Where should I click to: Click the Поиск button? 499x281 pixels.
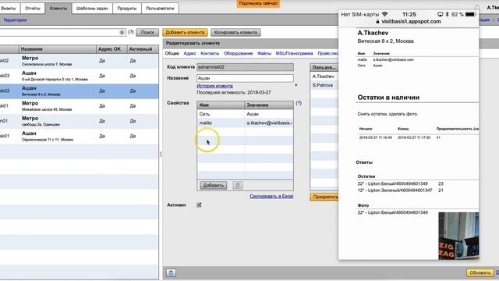coord(147,32)
